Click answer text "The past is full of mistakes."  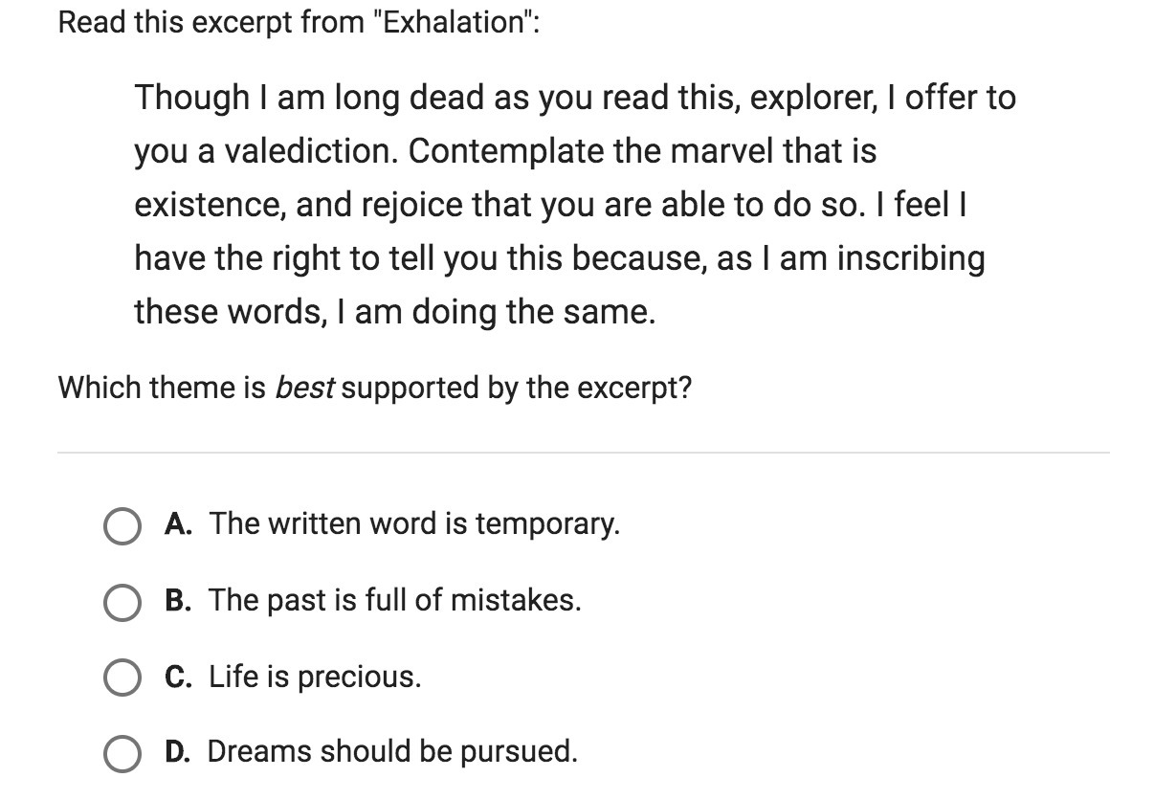[395, 600]
